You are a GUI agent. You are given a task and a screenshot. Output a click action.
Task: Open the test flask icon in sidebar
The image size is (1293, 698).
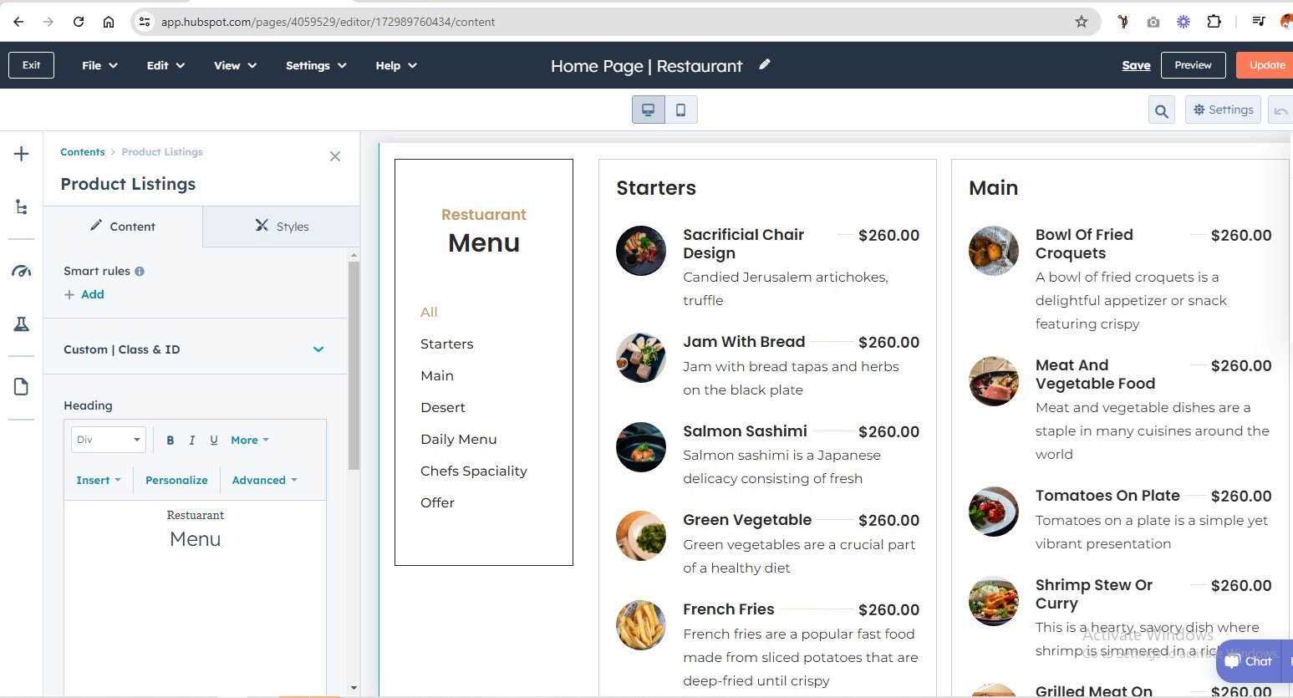click(x=22, y=324)
